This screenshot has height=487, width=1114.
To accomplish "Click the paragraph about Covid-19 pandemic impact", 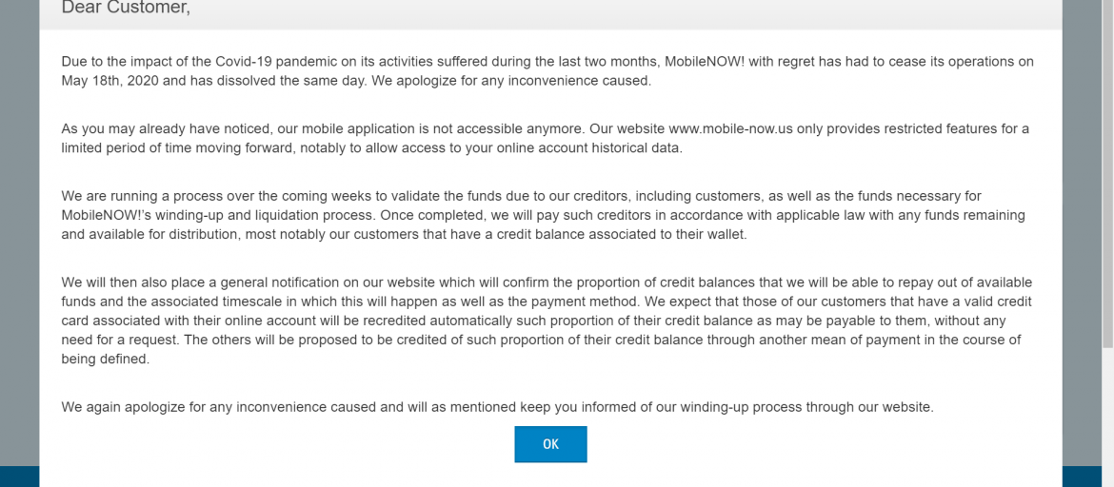I will [x=547, y=71].
